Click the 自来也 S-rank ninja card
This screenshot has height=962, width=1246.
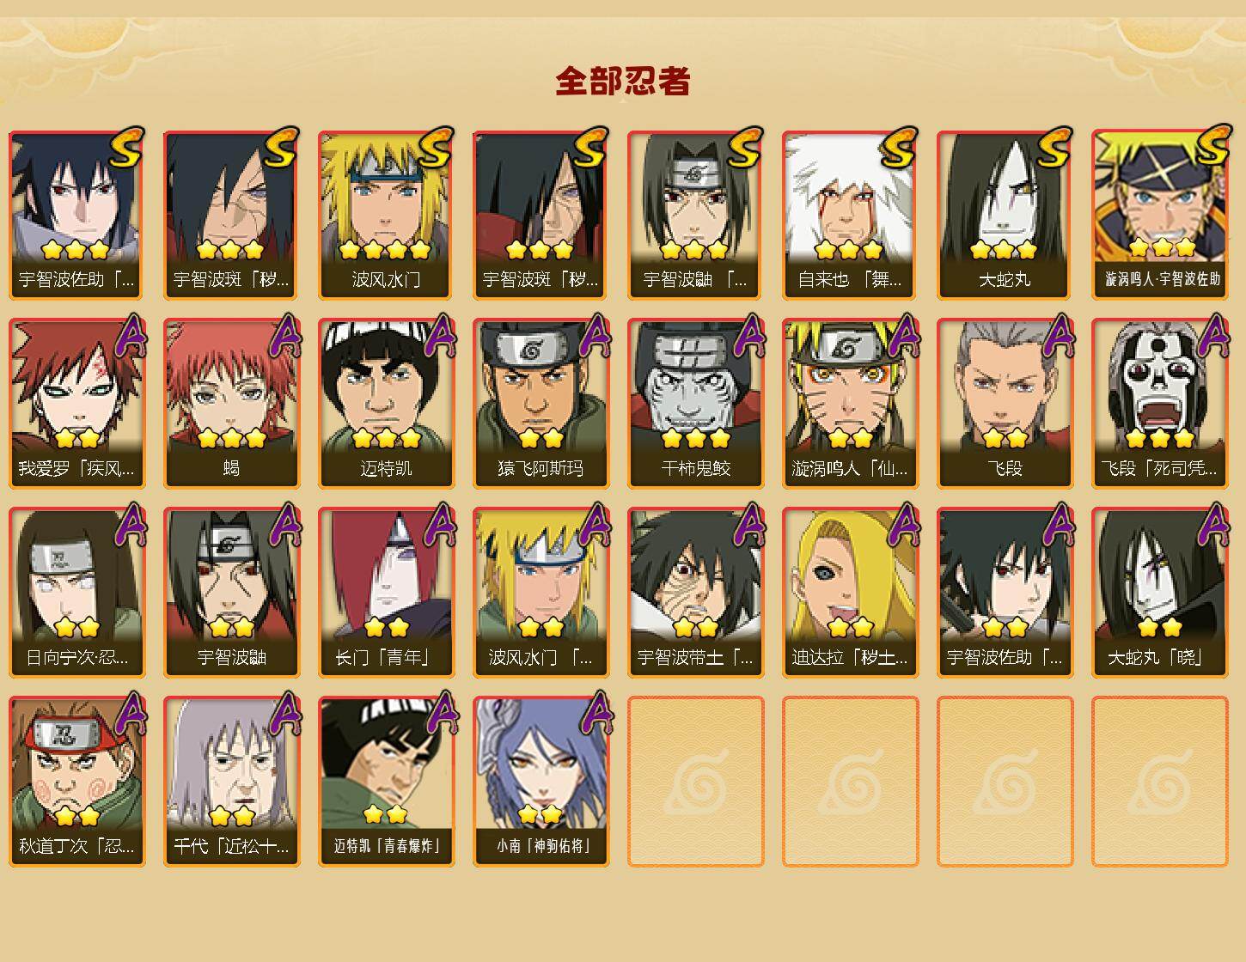tap(851, 215)
